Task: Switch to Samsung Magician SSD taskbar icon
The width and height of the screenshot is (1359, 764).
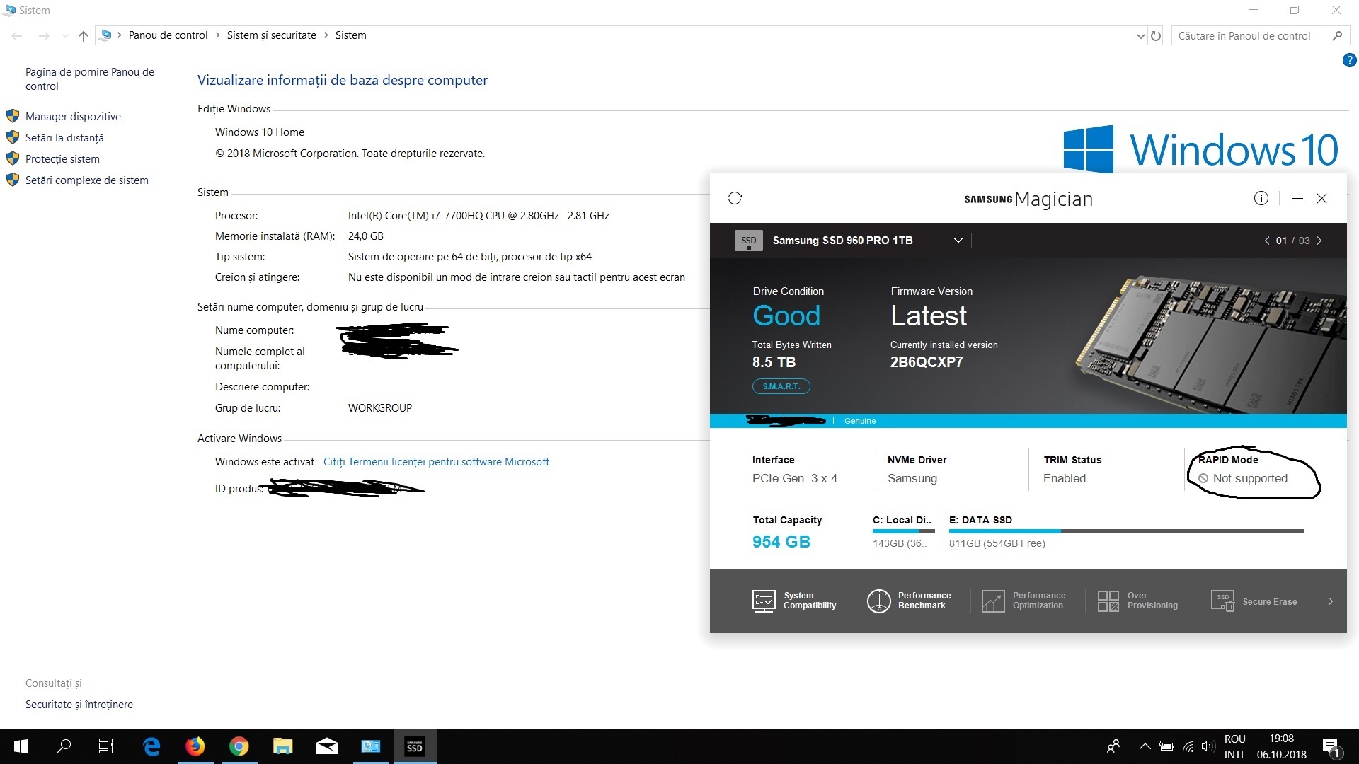Action: pos(415,746)
